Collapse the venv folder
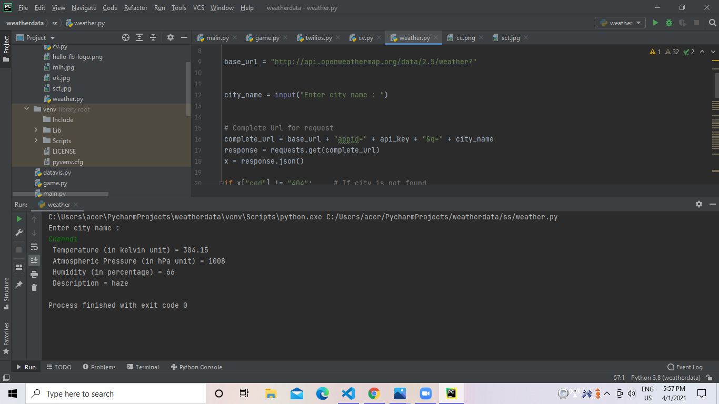 tap(26, 109)
